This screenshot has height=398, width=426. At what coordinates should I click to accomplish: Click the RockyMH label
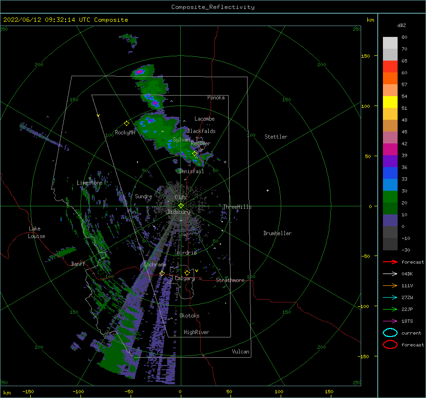click(125, 133)
